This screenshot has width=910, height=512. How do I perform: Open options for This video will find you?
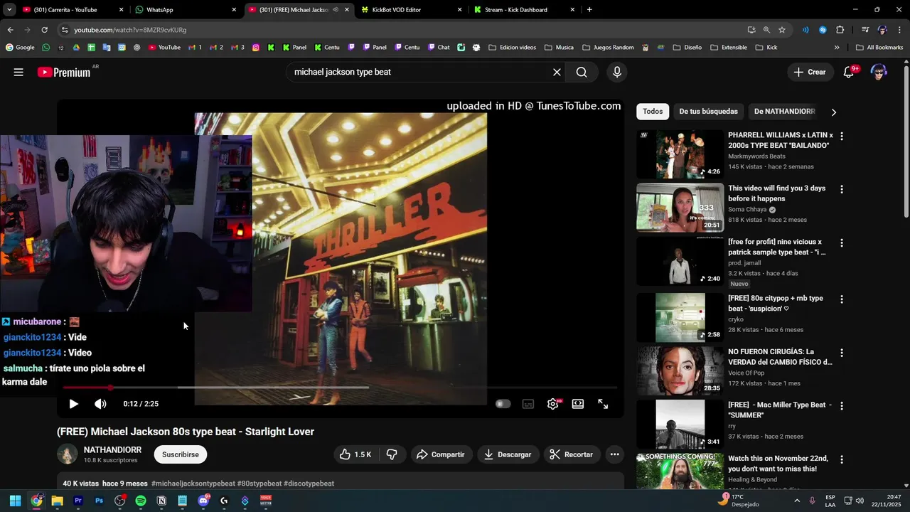[842, 189]
